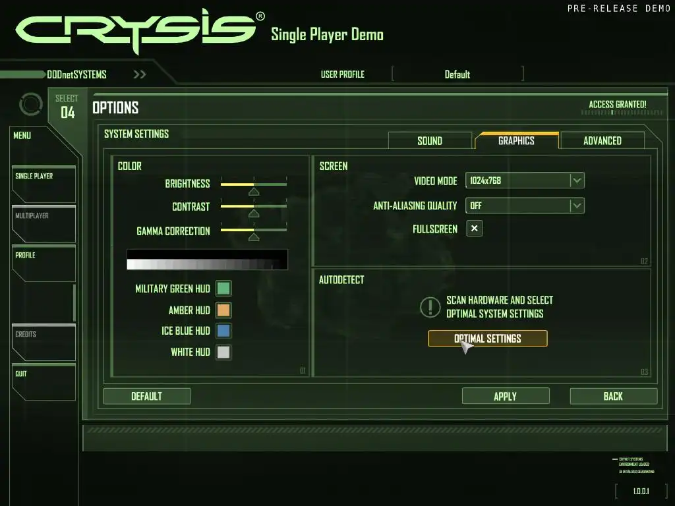The height and width of the screenshot is (506, 675).
Task: Click the 'ACCESS GRANTED!' status text
Action: coord(617,104)
